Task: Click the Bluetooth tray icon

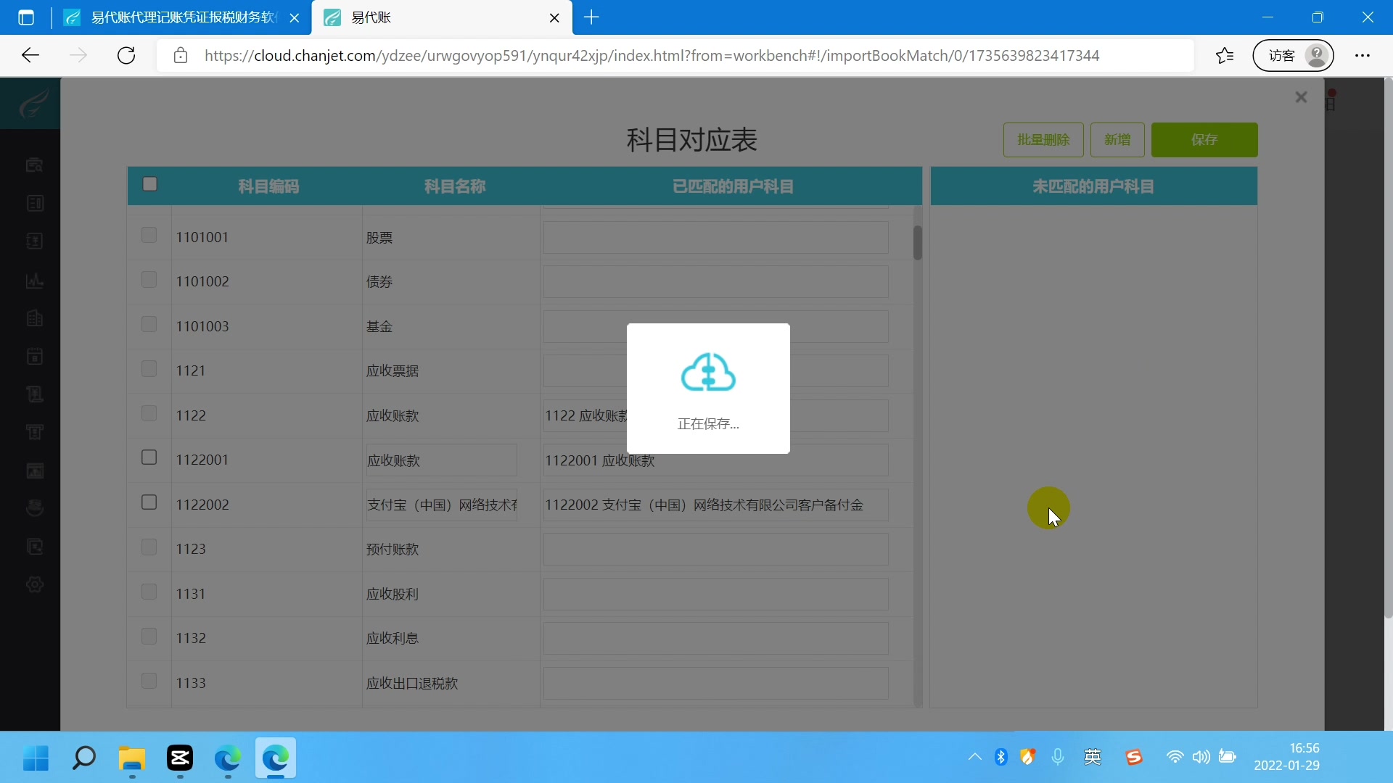Action: pyautogui.click(x=1001, y=758)
